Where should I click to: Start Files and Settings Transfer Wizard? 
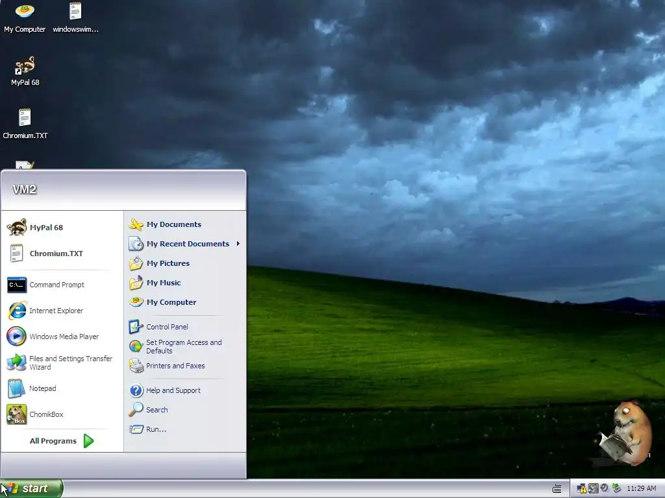pyautogui.click(x=62, y=362)
